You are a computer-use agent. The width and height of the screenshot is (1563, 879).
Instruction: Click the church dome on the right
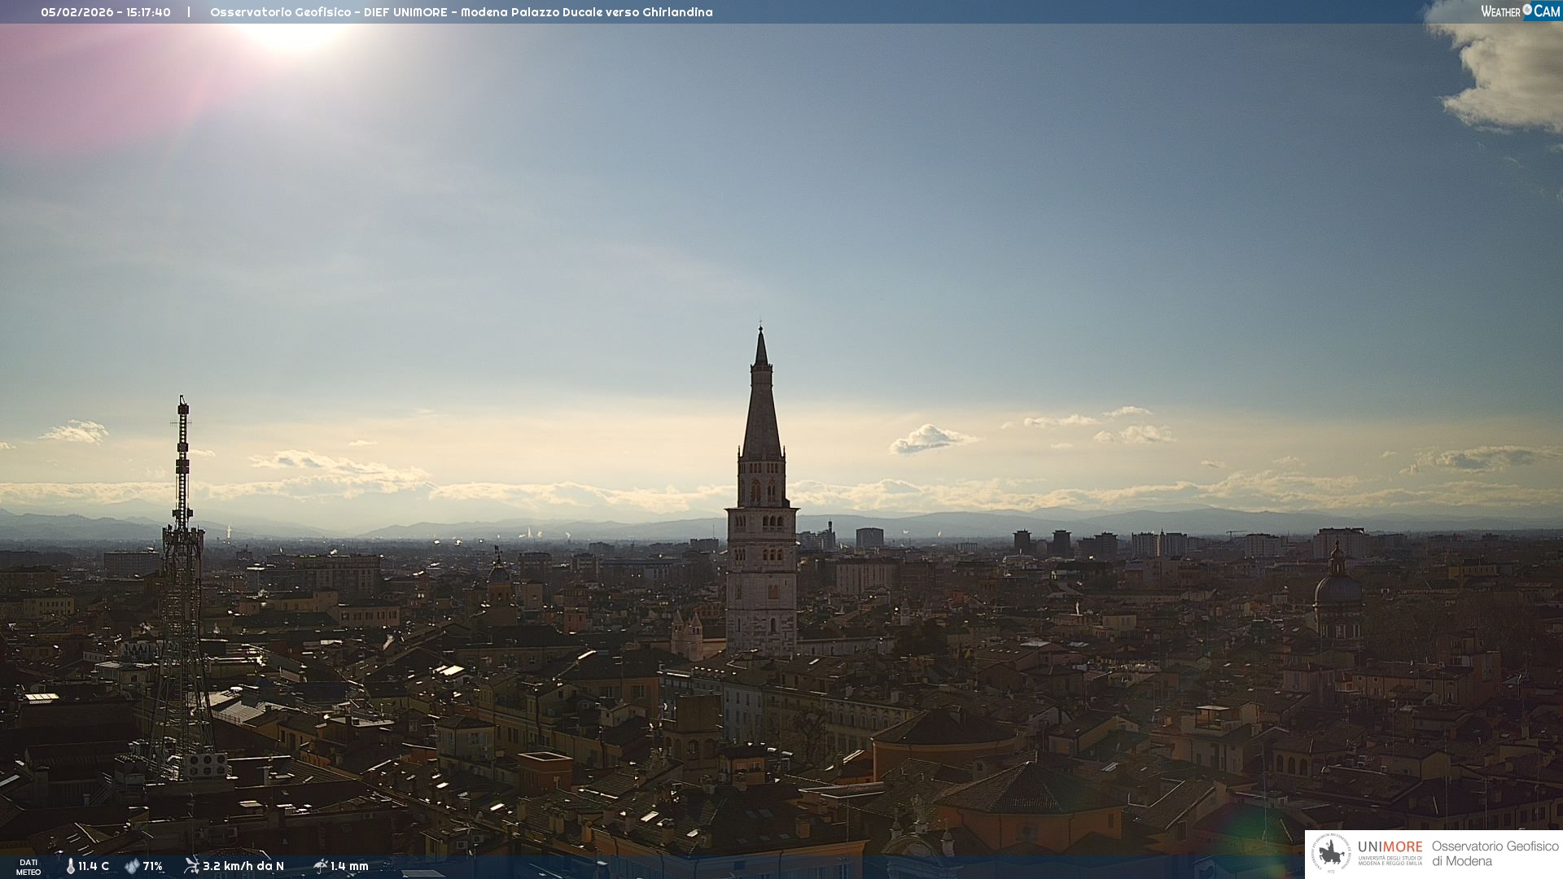click(1338, 588)
